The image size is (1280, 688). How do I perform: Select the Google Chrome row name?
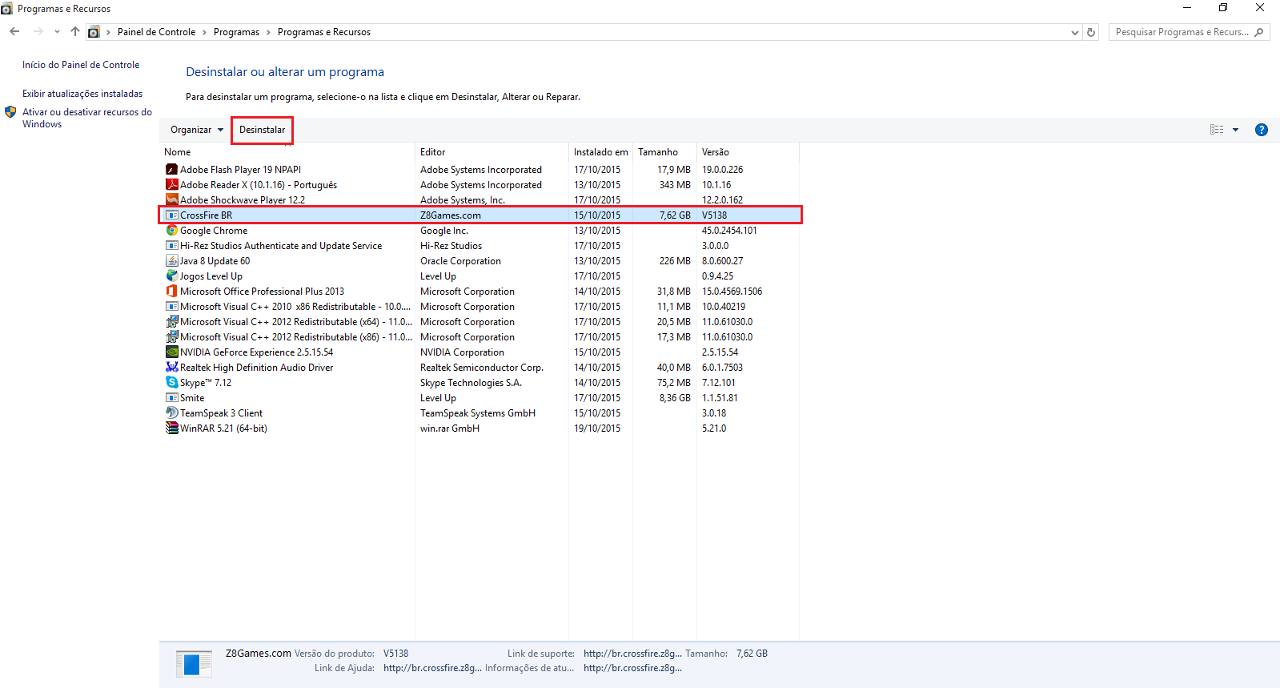click(214, 231)
